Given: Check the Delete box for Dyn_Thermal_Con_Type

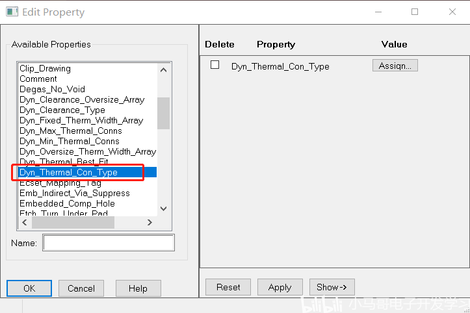Looking at the screenshot, I should pyautogui.click(x=215, y=65).
